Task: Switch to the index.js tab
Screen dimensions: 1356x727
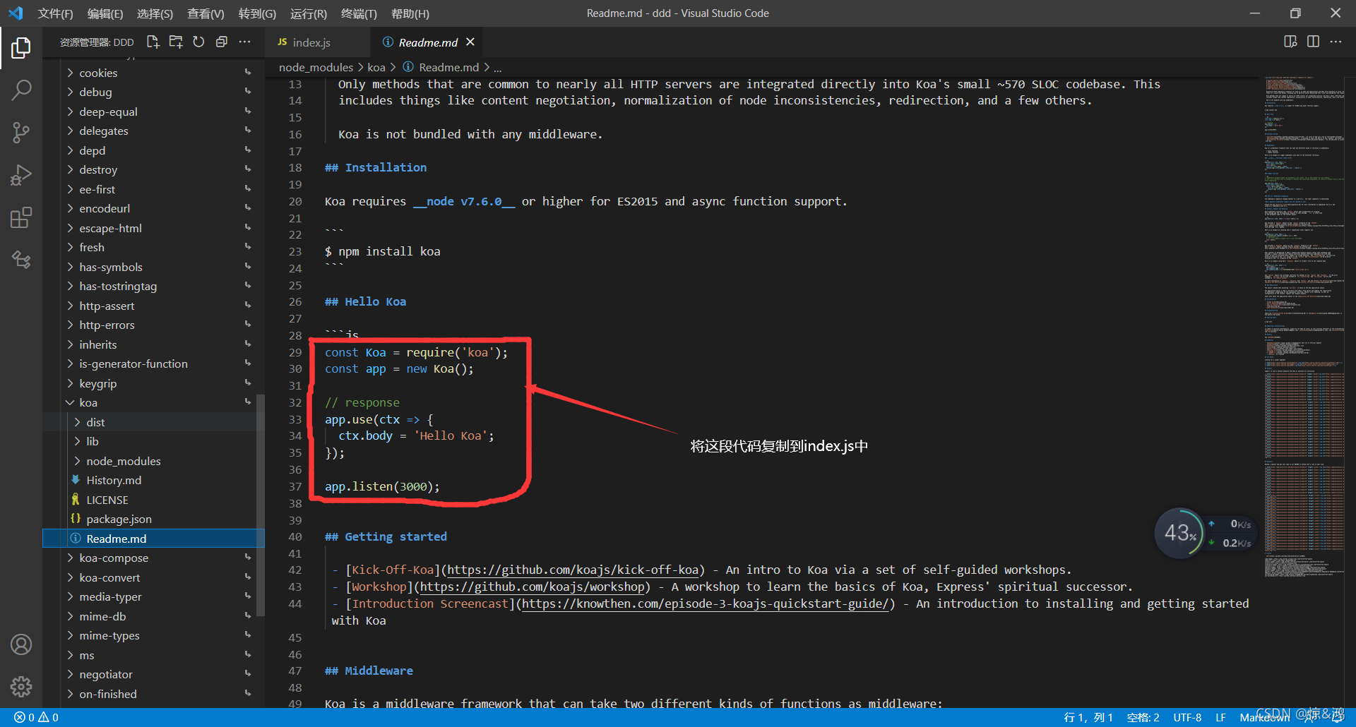Action: [x=318, y=42]
